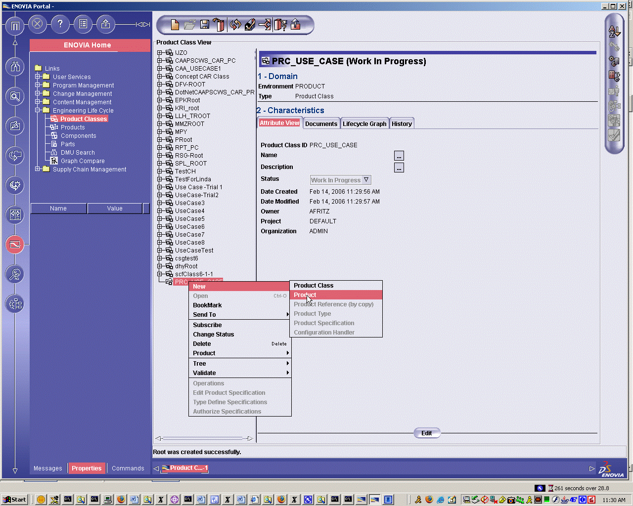Click the Save floppy disk toolbar icon
The width and height of the screenshot is (633, 506).
click(x=204, y=25)
